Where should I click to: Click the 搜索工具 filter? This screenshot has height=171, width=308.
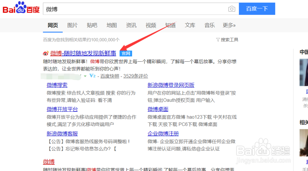click(227, 40)
